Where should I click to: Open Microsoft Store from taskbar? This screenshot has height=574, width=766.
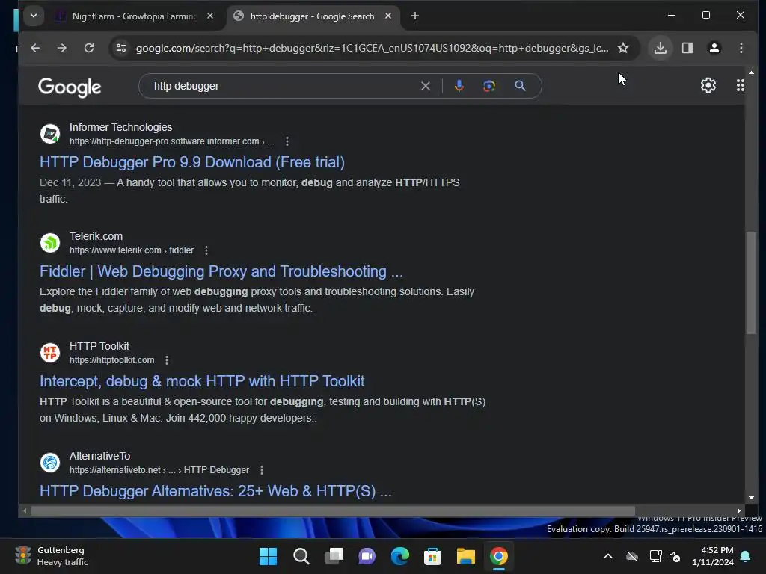click(x=433, y=556)
